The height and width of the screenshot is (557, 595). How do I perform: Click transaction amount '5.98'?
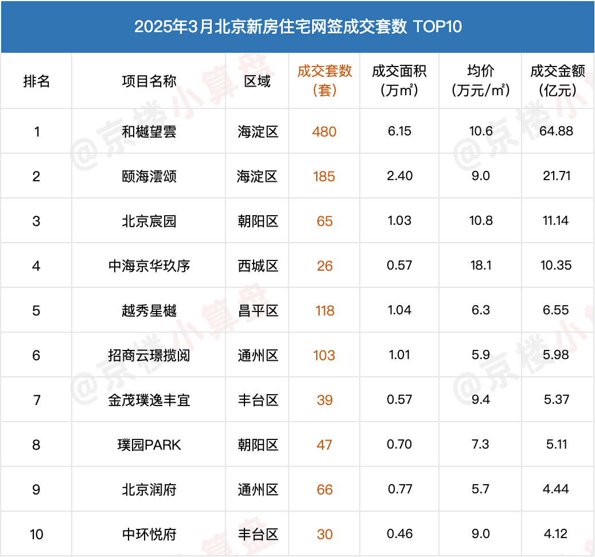pyautogui.click(x=556, y=355)
